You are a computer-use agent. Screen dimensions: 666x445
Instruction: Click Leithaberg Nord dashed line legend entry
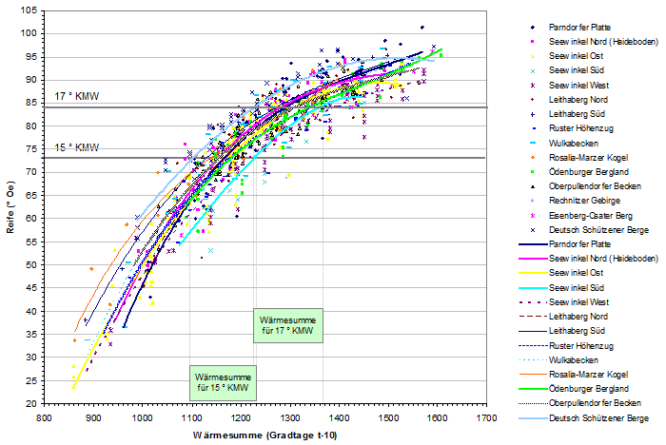[x=563, y=317]
